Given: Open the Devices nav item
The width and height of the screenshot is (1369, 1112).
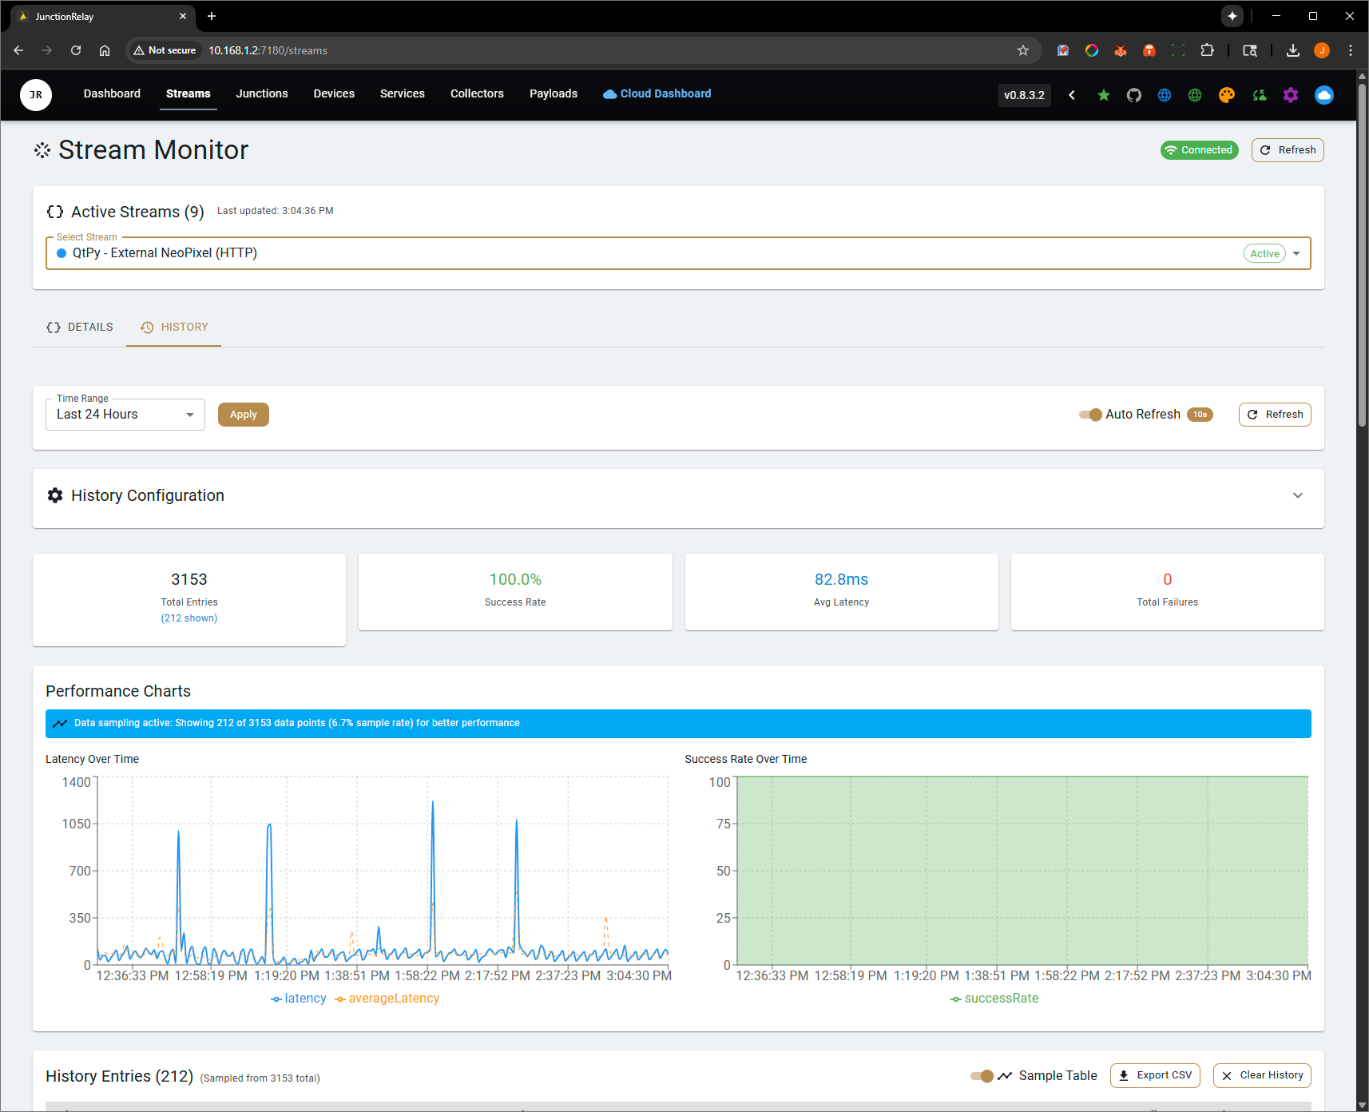Looking at the screenshot, I should (334, 93).
